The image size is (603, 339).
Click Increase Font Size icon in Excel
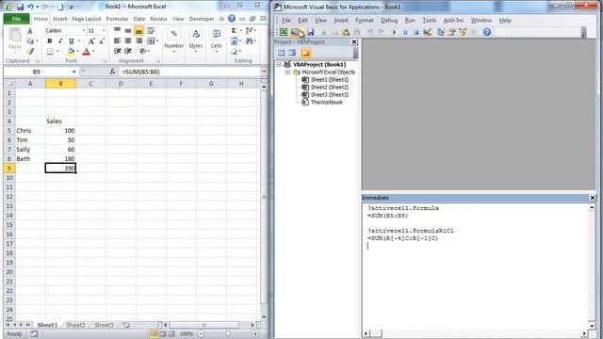coord(91,41)
